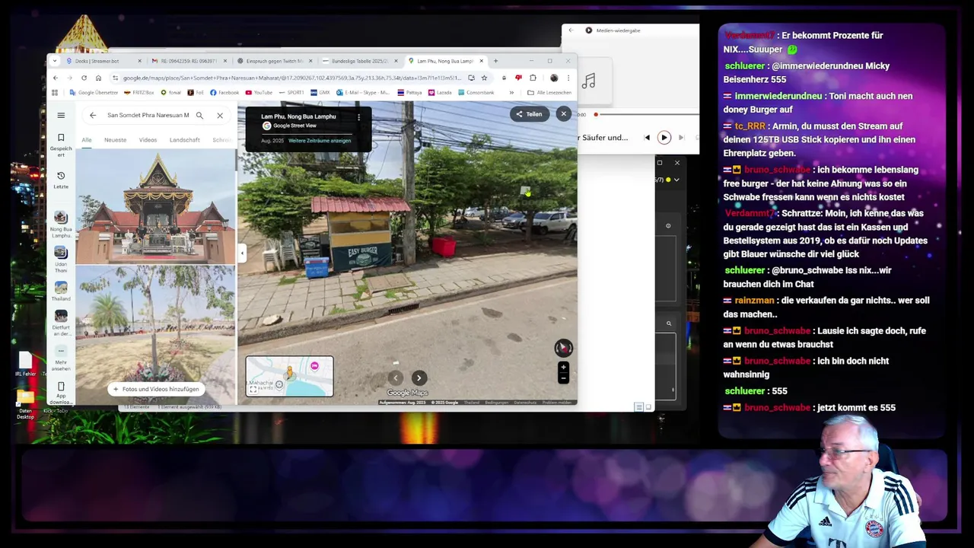Open the Alle Lesezeichen folder
The height and width of the screenshot is (548, 974).
(x=550, y=93)
